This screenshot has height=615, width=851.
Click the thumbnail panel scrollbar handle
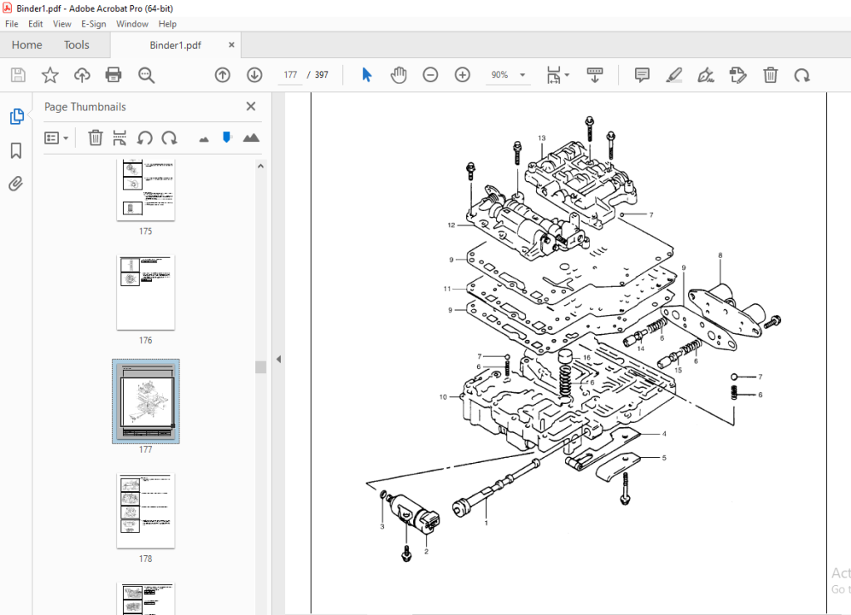pyautogui.click(x=260, y=367)
